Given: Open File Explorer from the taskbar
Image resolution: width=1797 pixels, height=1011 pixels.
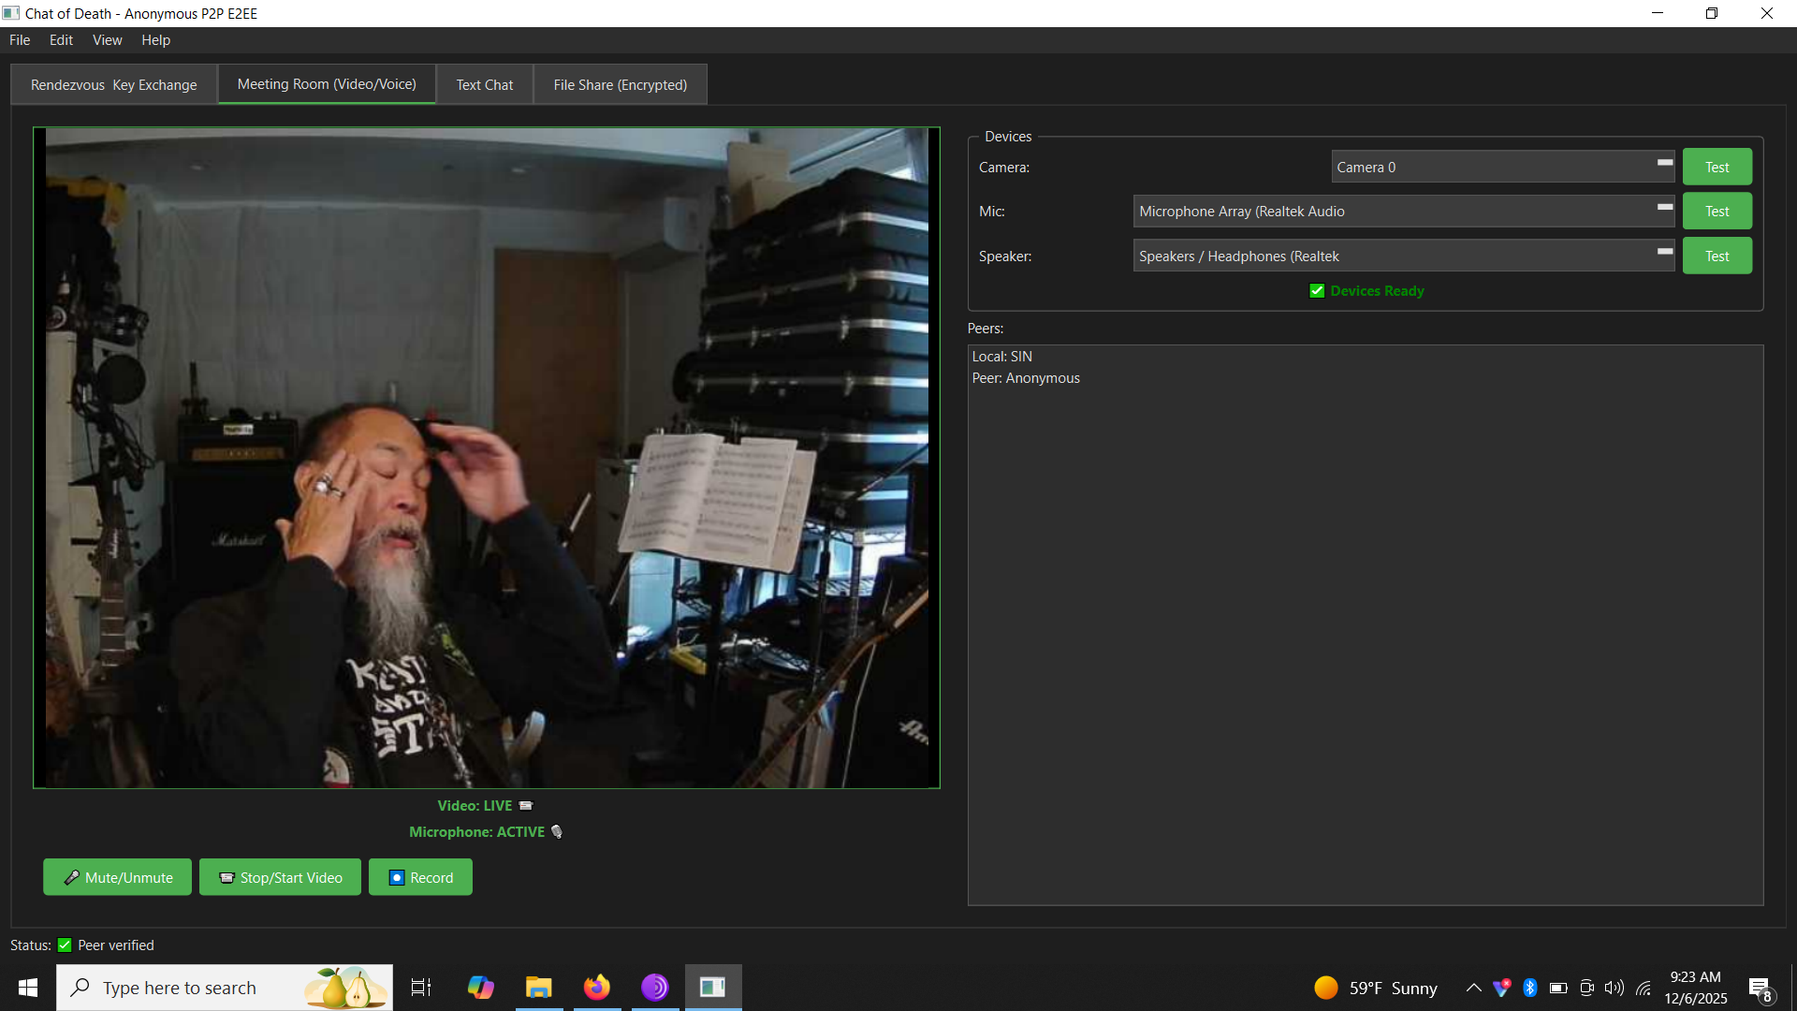Looking at the screenshot, I should pyautogui.click(x=538, y=988).
